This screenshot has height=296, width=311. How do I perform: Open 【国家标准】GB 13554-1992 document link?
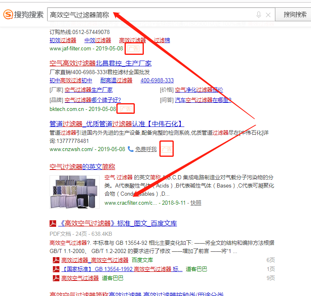122,269
